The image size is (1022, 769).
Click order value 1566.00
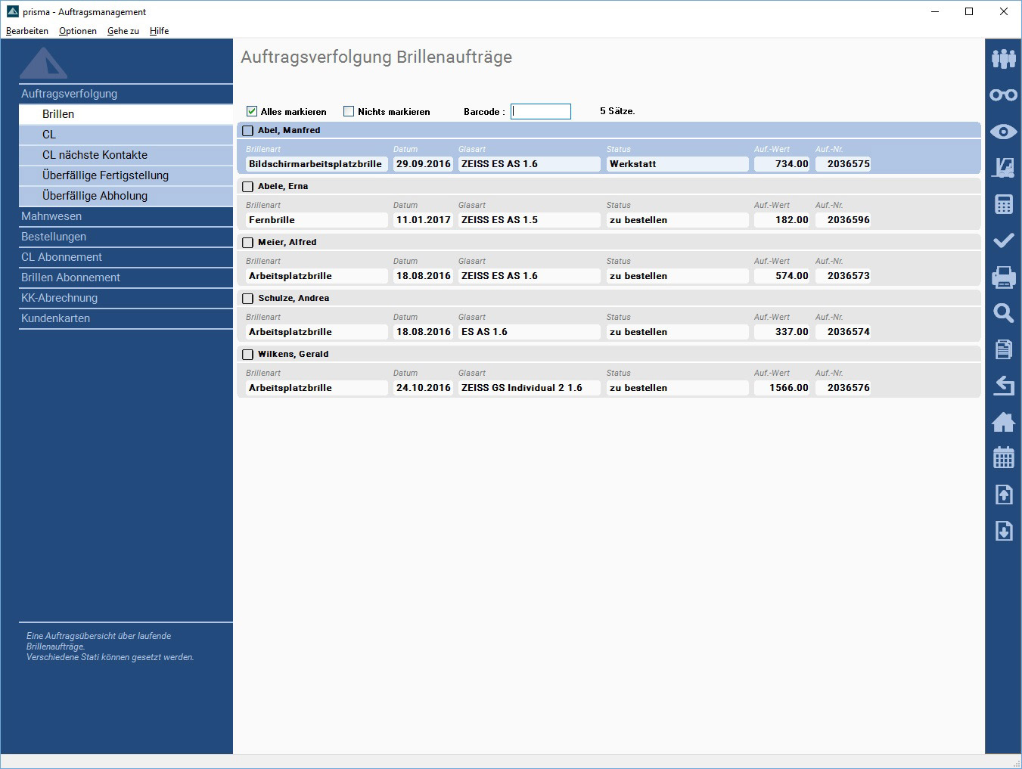(782, 388)
